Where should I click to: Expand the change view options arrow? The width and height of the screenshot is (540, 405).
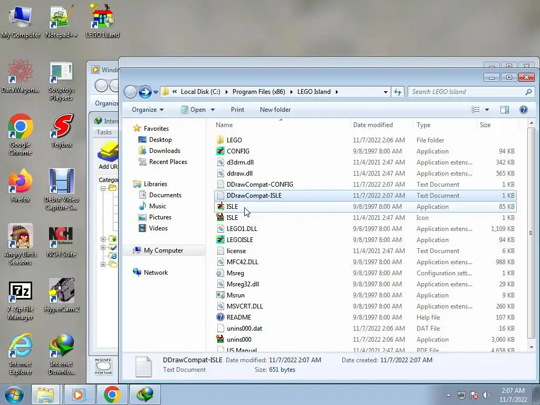pyautogui.click(x=487, y=110)
